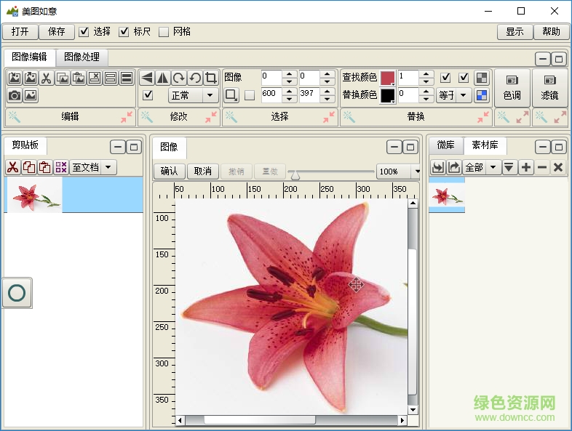Viewport: 572px width, 431px height.
Task: Click the plus icon in material library
Action: (526, 167)
